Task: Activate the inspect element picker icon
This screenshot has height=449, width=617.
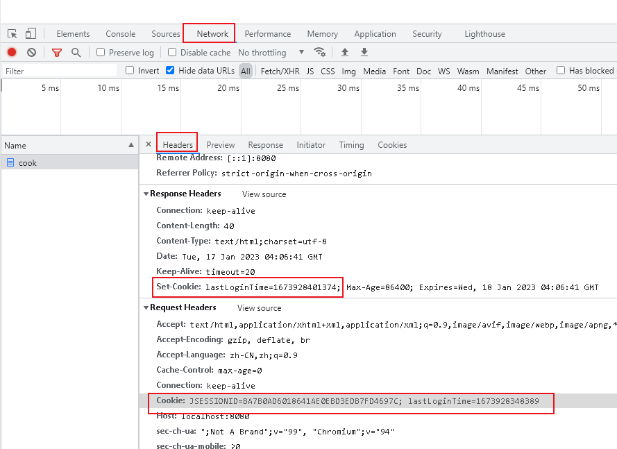Action: [12, 34]
